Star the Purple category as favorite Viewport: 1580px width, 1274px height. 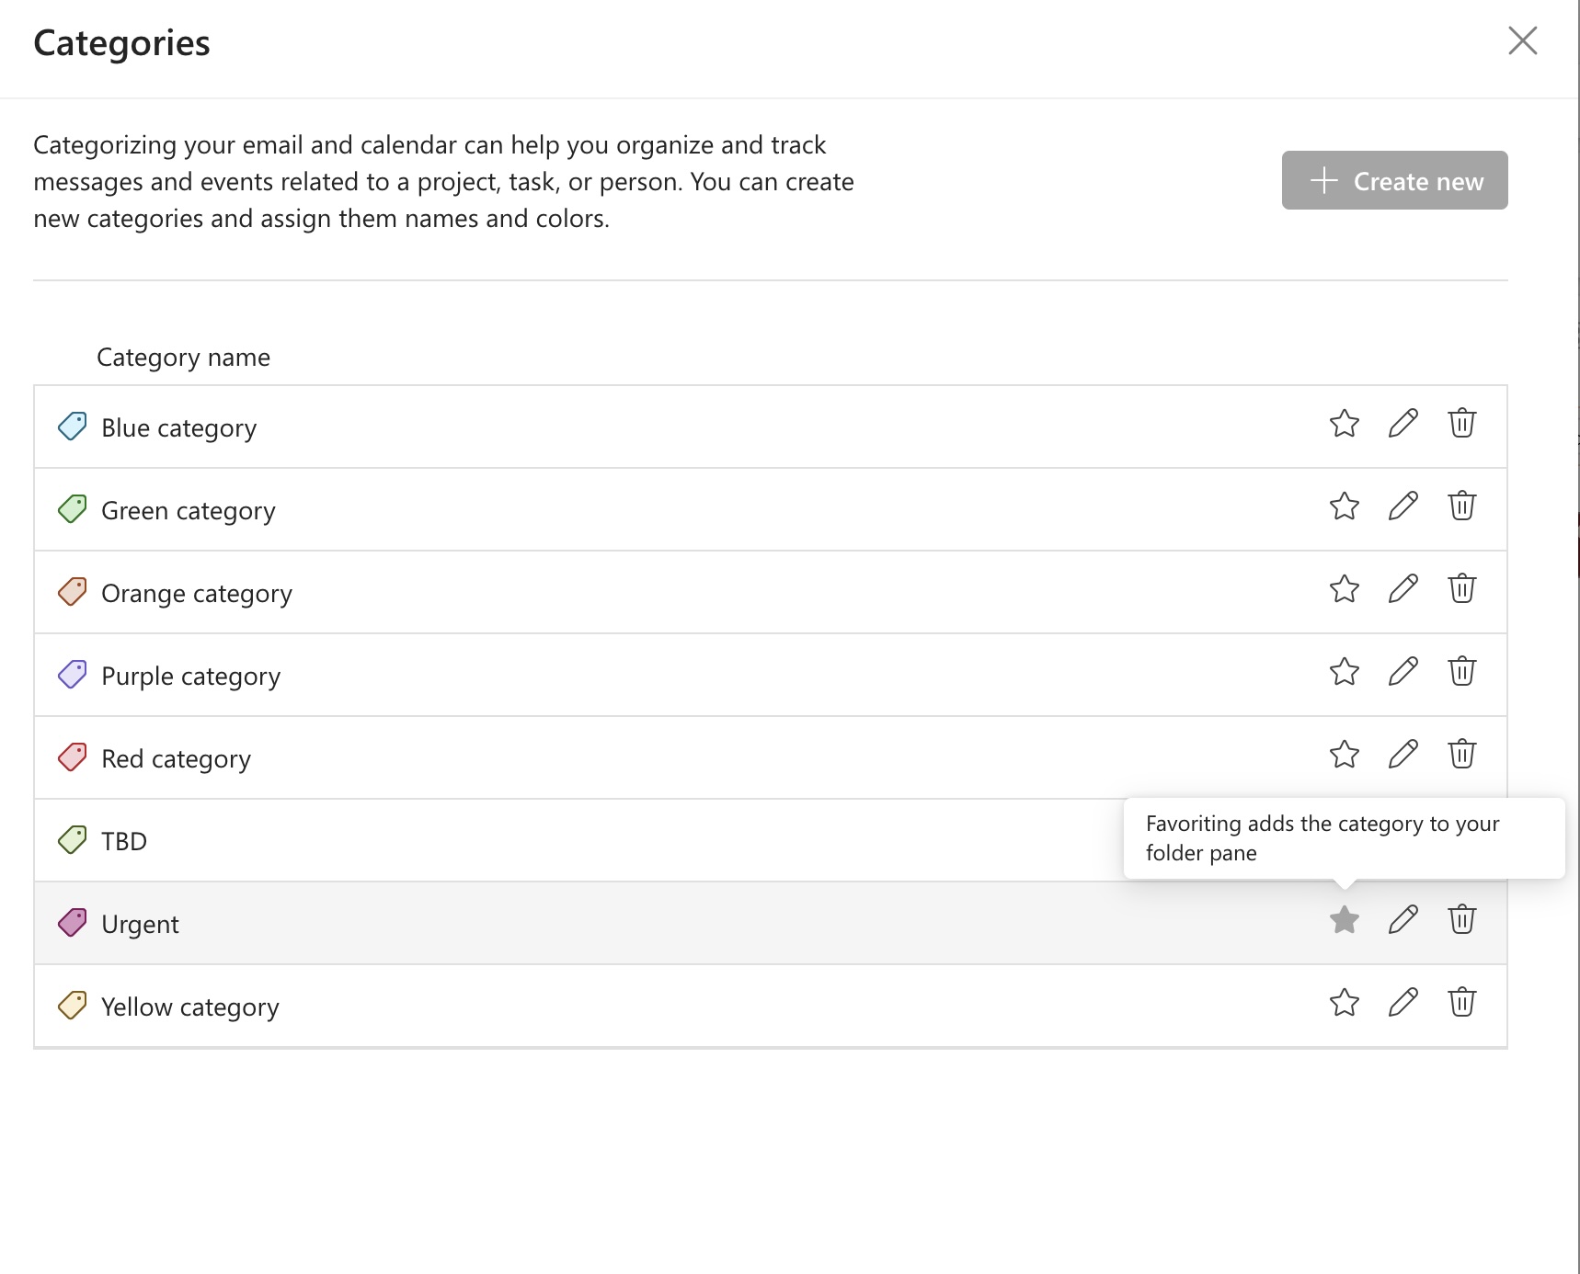(x=1344, y=672)
